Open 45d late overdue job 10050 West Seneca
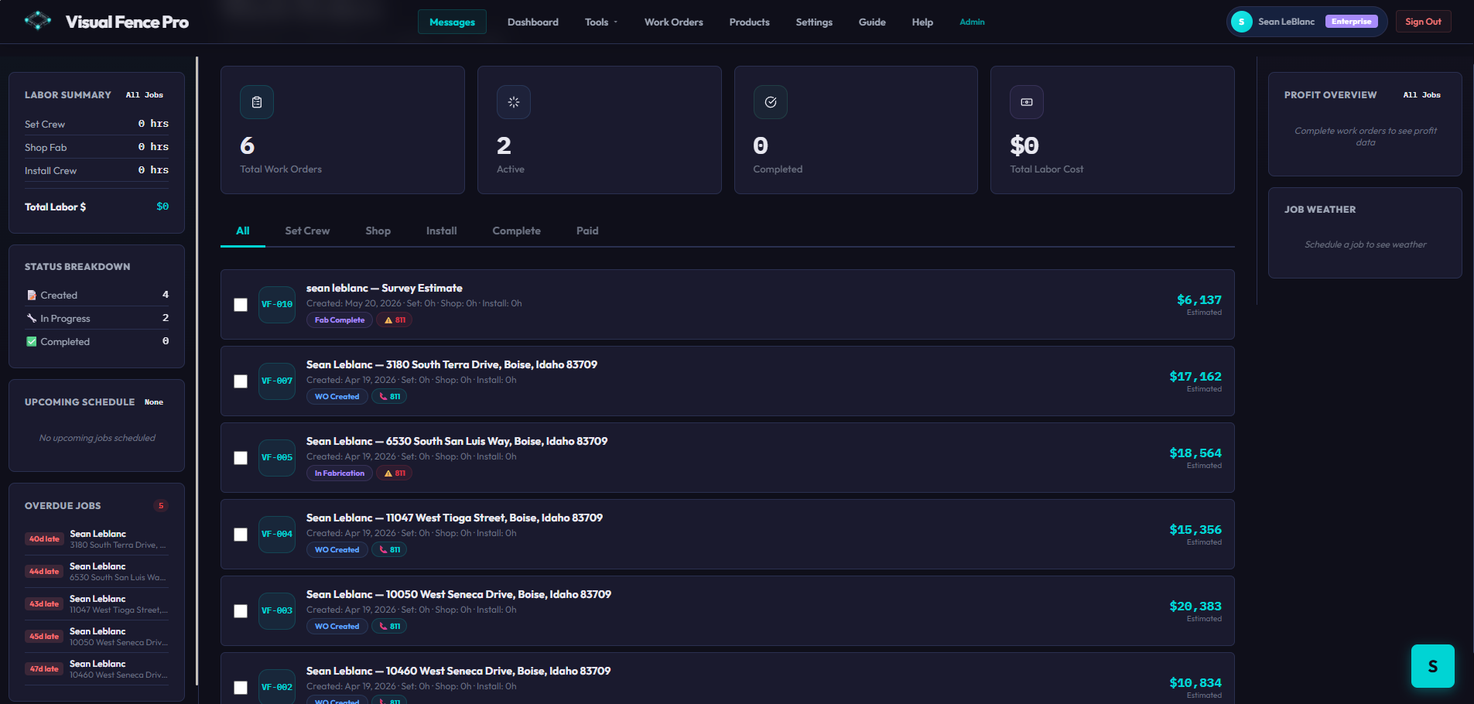The width and height of the screenshot is (1474, 704). point(97,637)
